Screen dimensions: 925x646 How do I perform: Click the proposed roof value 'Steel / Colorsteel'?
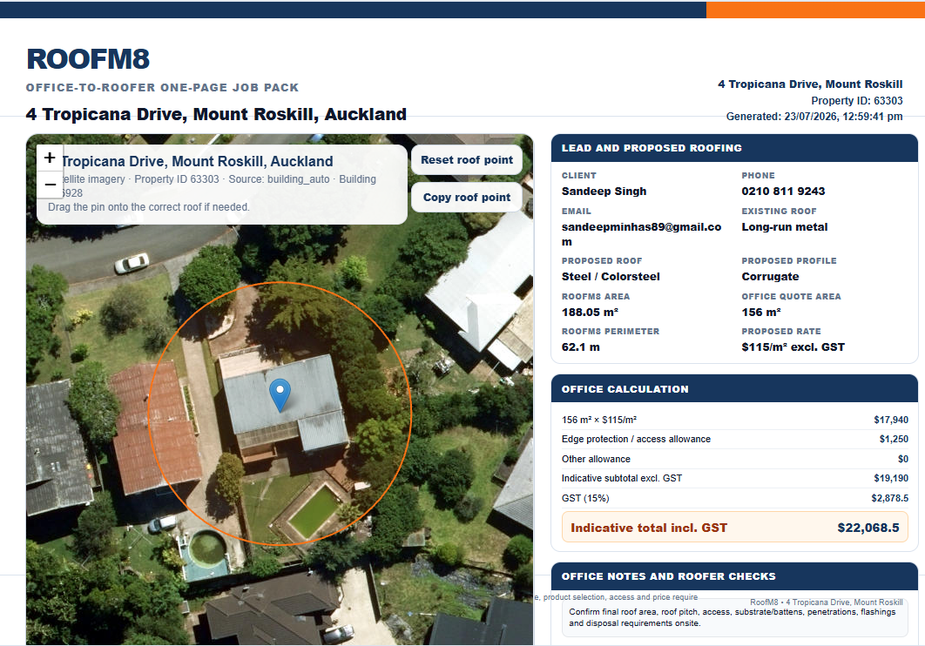(611, 277)
